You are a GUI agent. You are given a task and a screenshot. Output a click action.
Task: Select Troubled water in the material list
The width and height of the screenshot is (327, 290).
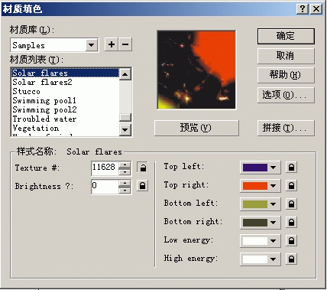tap(65, 119)
